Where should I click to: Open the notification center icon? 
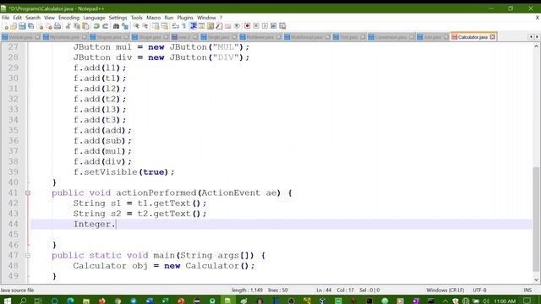point(527,301)
